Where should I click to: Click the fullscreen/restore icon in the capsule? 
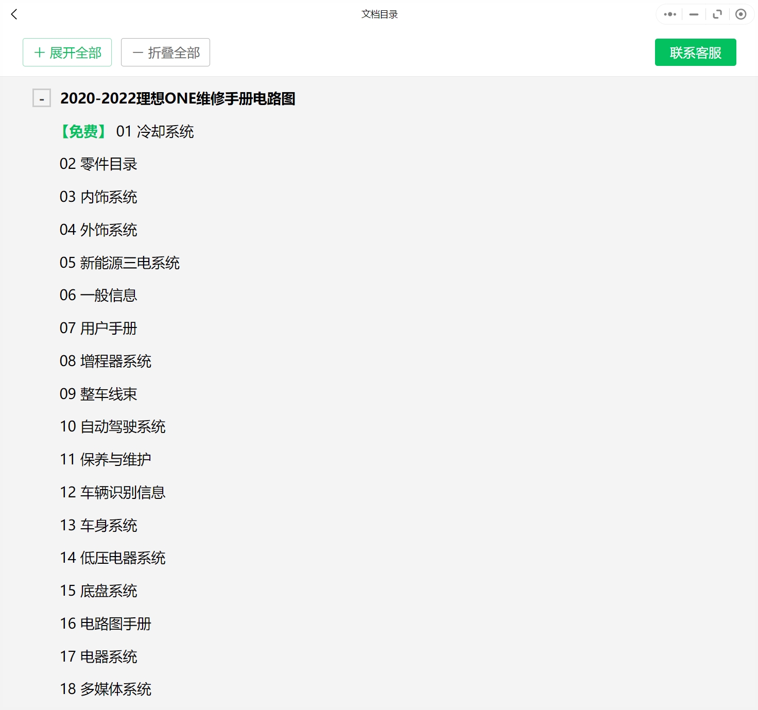(717, 14)
